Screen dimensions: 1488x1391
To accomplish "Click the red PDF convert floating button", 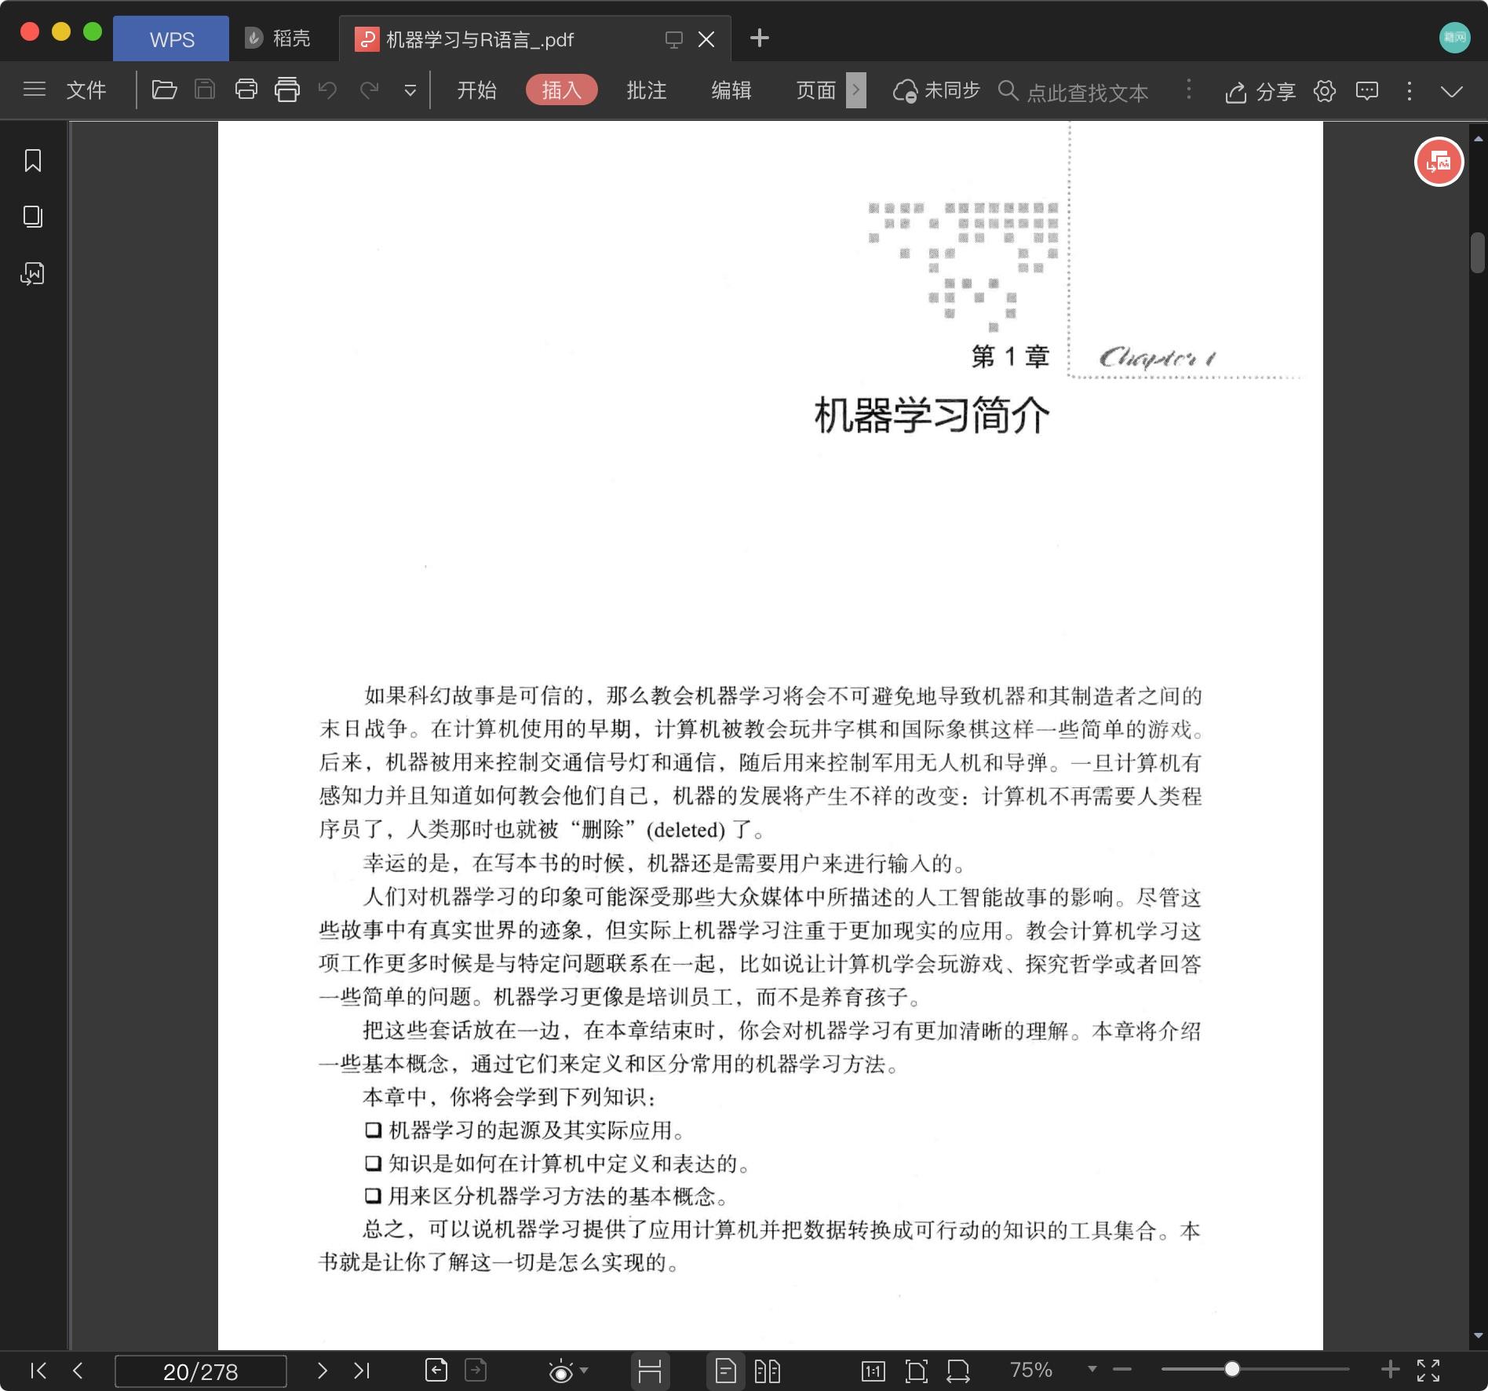I will tap(1439, 162).
